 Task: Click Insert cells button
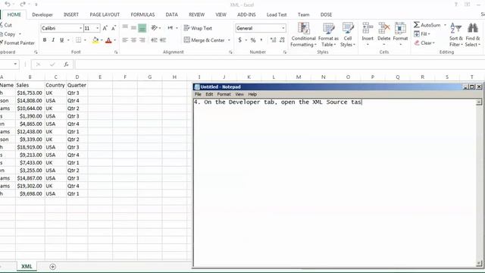pyautogui.click(x=368, y=35)
